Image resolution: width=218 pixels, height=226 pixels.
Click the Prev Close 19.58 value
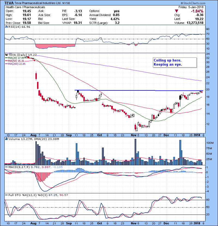(x=27, y=23)
